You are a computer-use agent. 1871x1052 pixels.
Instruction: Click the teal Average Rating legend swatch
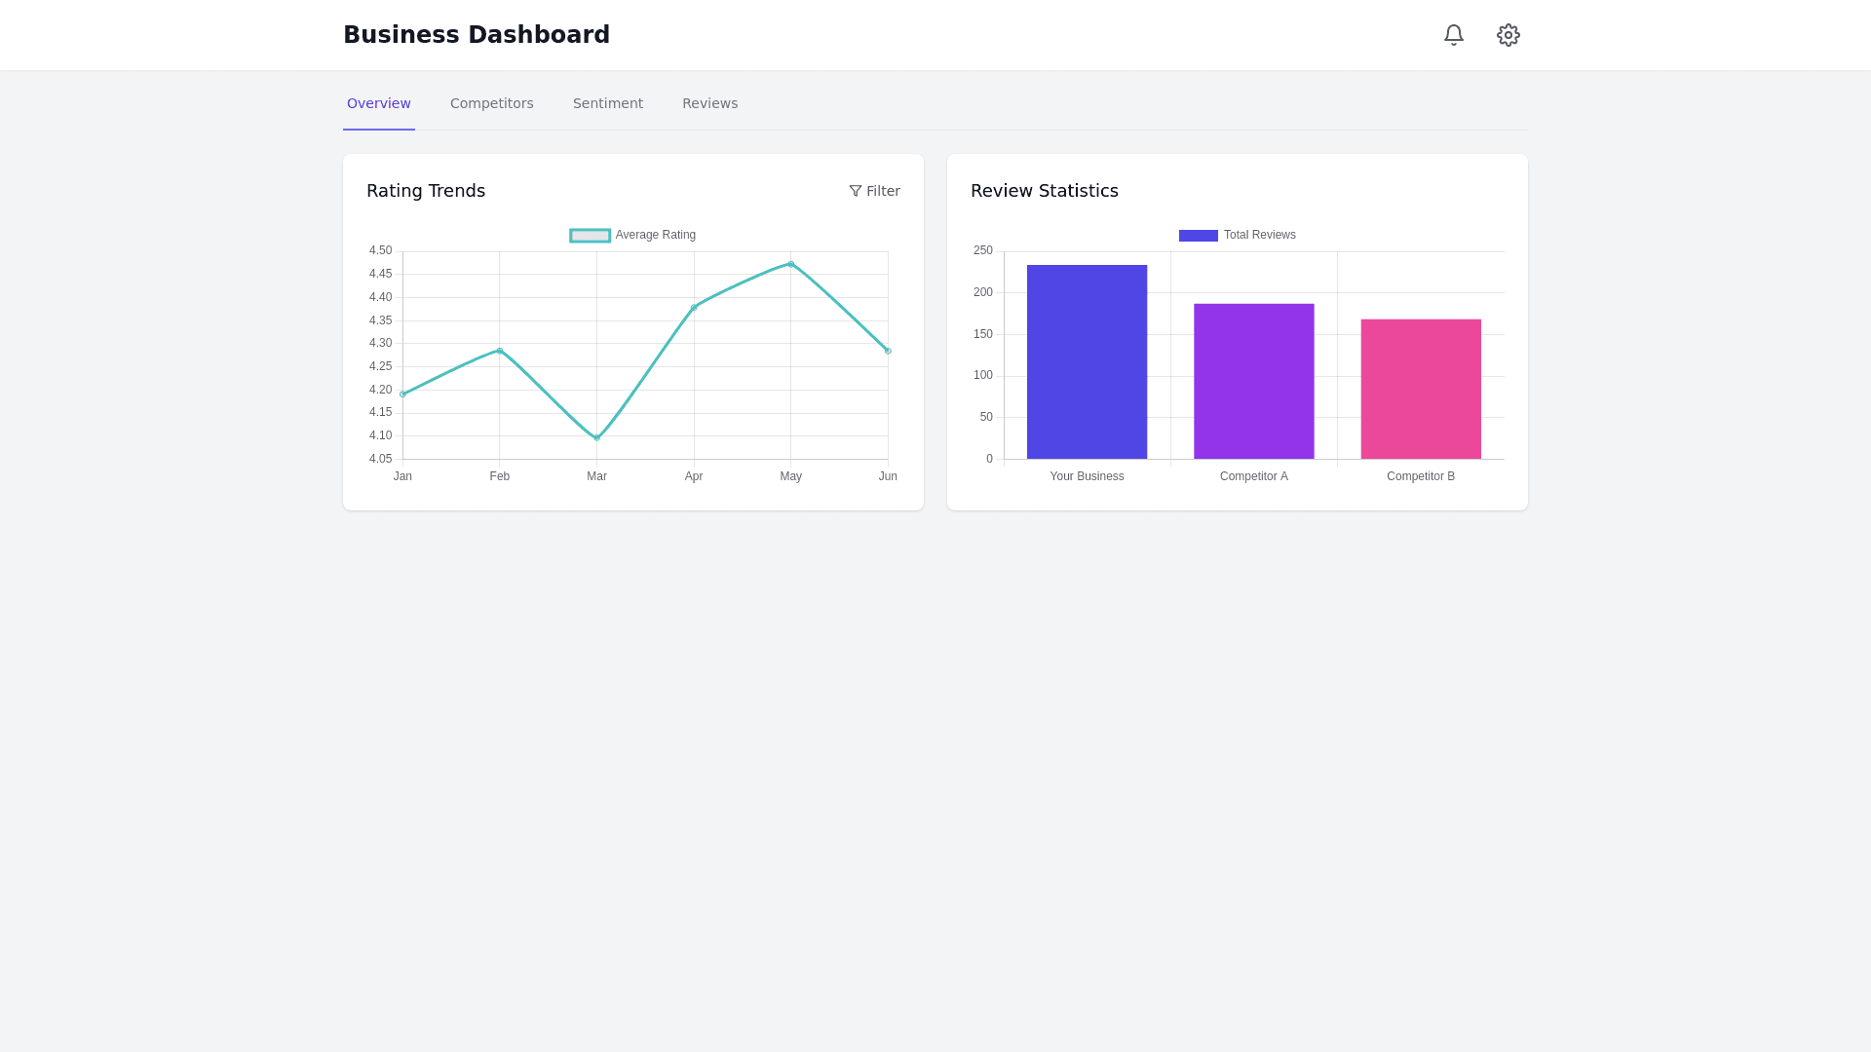pyautogui.click(x=590, y=236)
